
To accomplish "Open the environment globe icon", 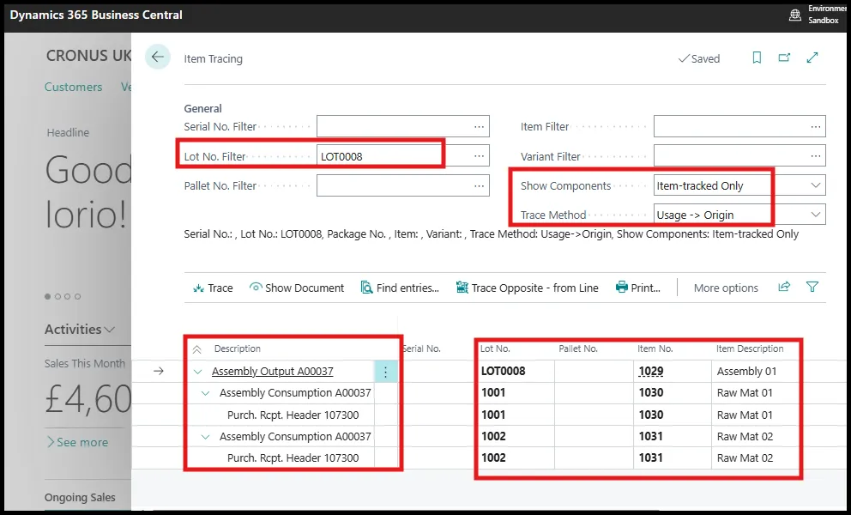I will [x=794, y=15].
